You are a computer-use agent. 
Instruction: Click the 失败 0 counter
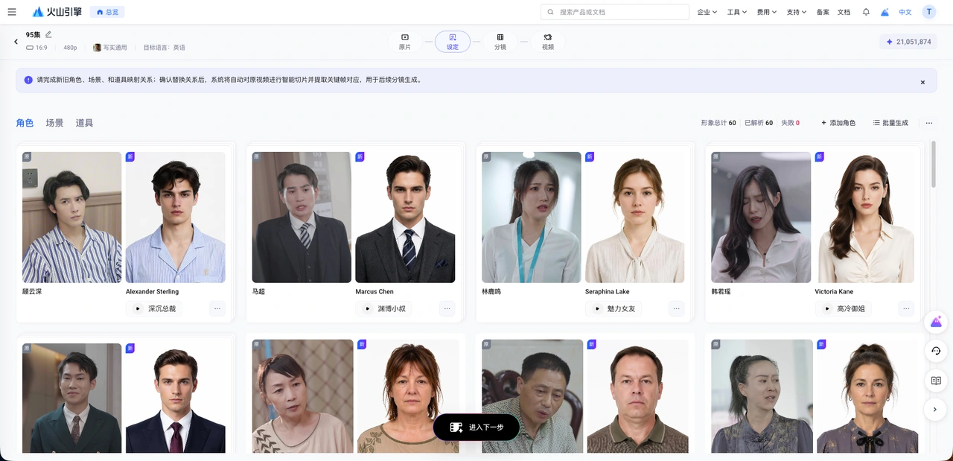[x=790, y=123]
